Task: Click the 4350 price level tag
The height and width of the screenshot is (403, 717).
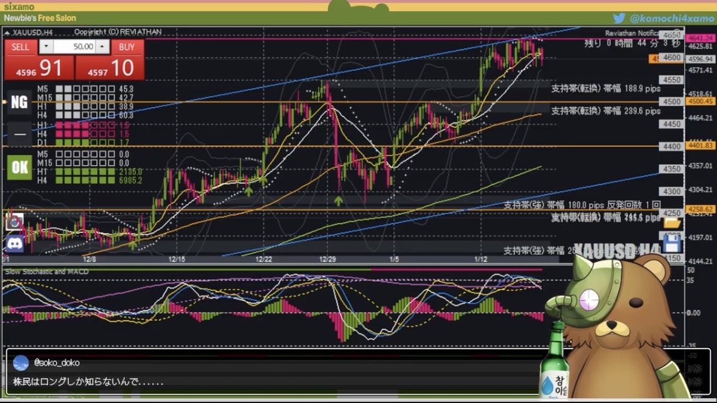Action: coord(670,169)
